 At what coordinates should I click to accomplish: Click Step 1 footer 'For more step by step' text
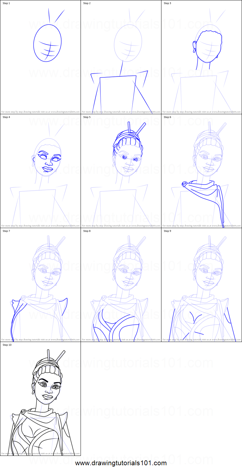(40, 112)
